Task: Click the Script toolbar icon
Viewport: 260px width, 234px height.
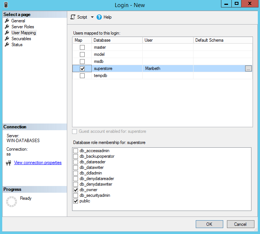Action: [73, 17]
